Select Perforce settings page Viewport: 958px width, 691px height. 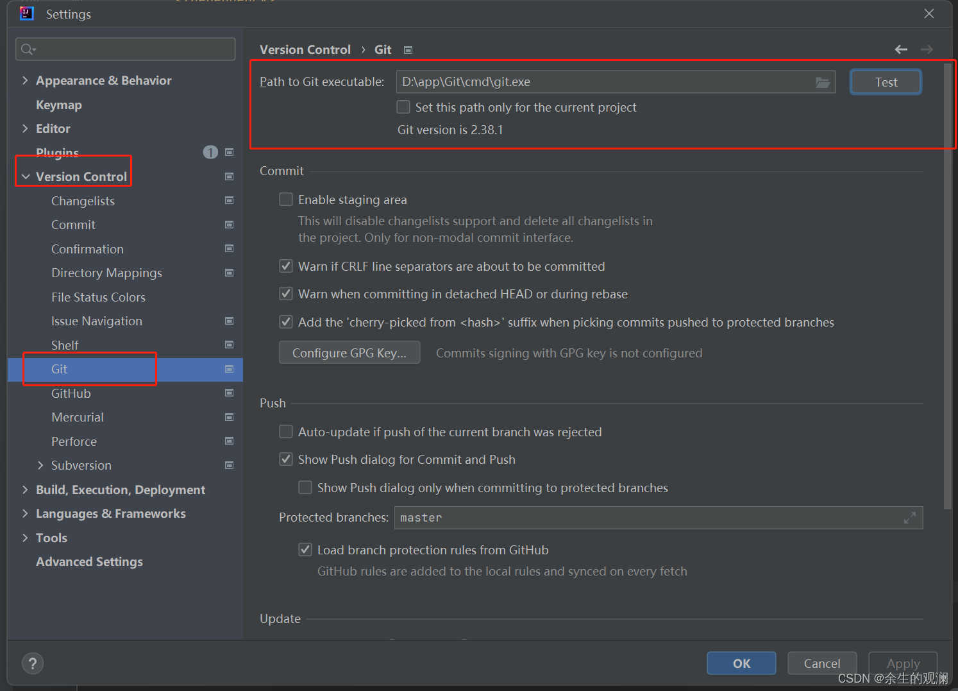[74, 441]
